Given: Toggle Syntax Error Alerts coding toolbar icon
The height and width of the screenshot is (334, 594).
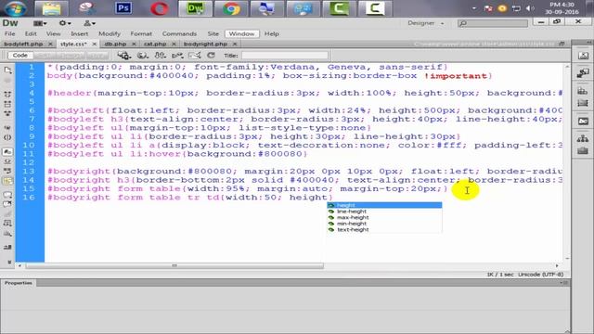Looking at the screenshot, I should pos(7,181).
